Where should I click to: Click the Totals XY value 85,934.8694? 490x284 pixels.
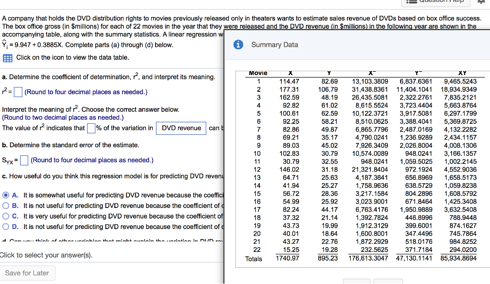458,258
